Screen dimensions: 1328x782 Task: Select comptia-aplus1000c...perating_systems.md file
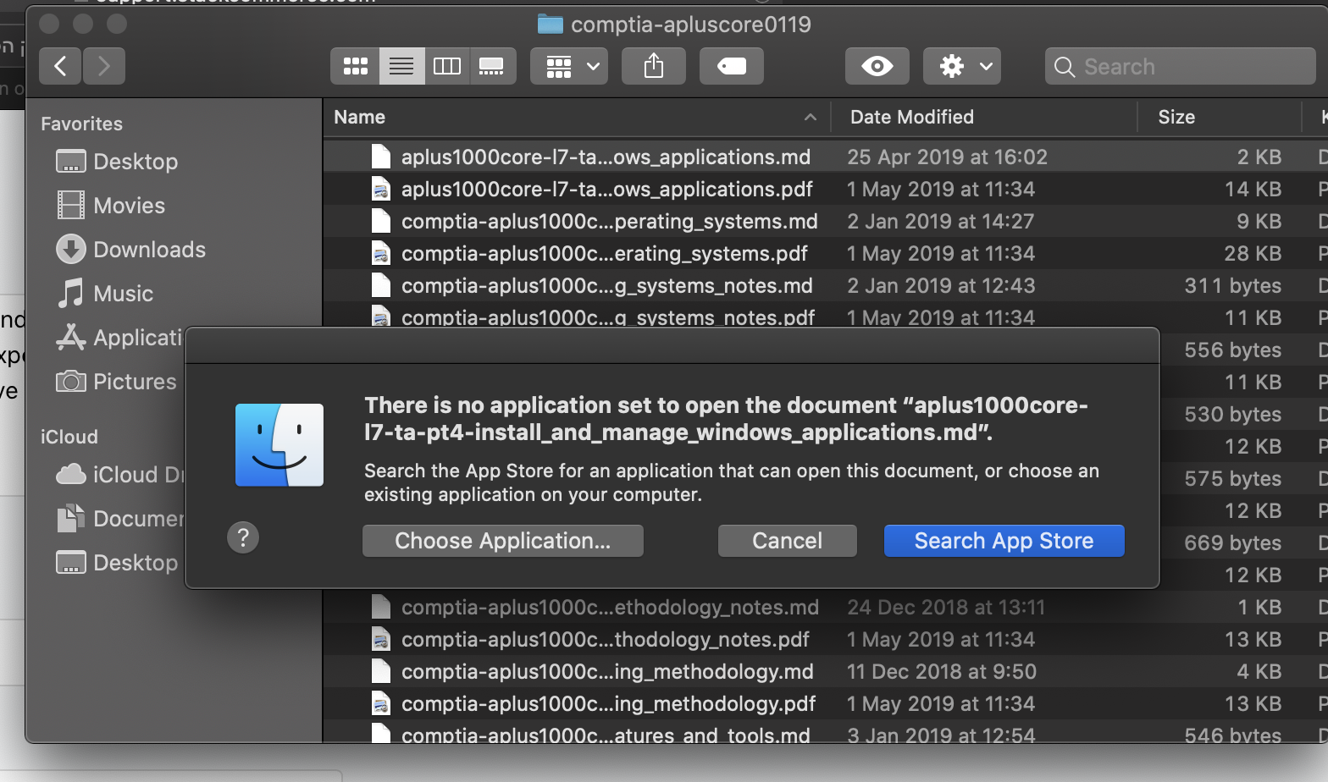tap(826, 221)
